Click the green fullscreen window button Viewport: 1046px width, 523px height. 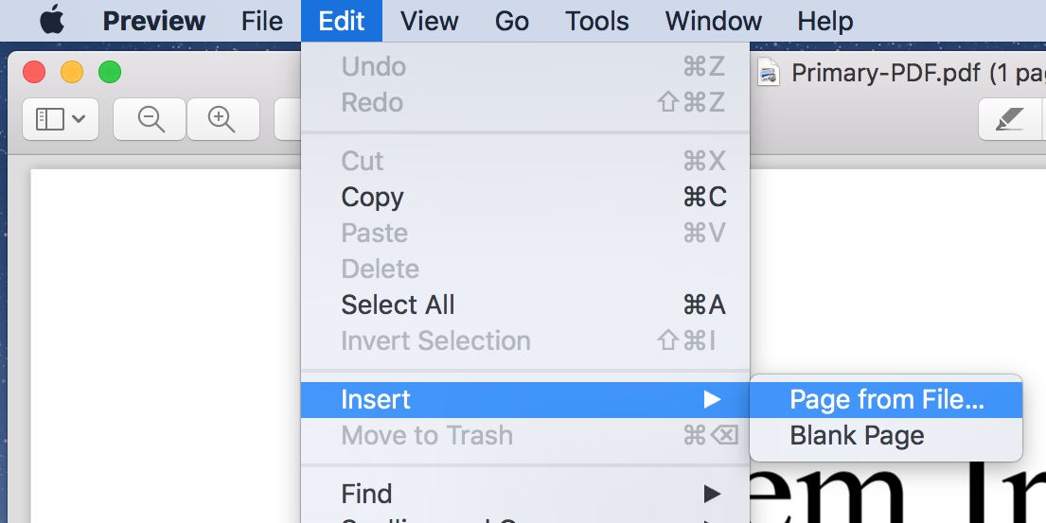(x=110, y=72)
